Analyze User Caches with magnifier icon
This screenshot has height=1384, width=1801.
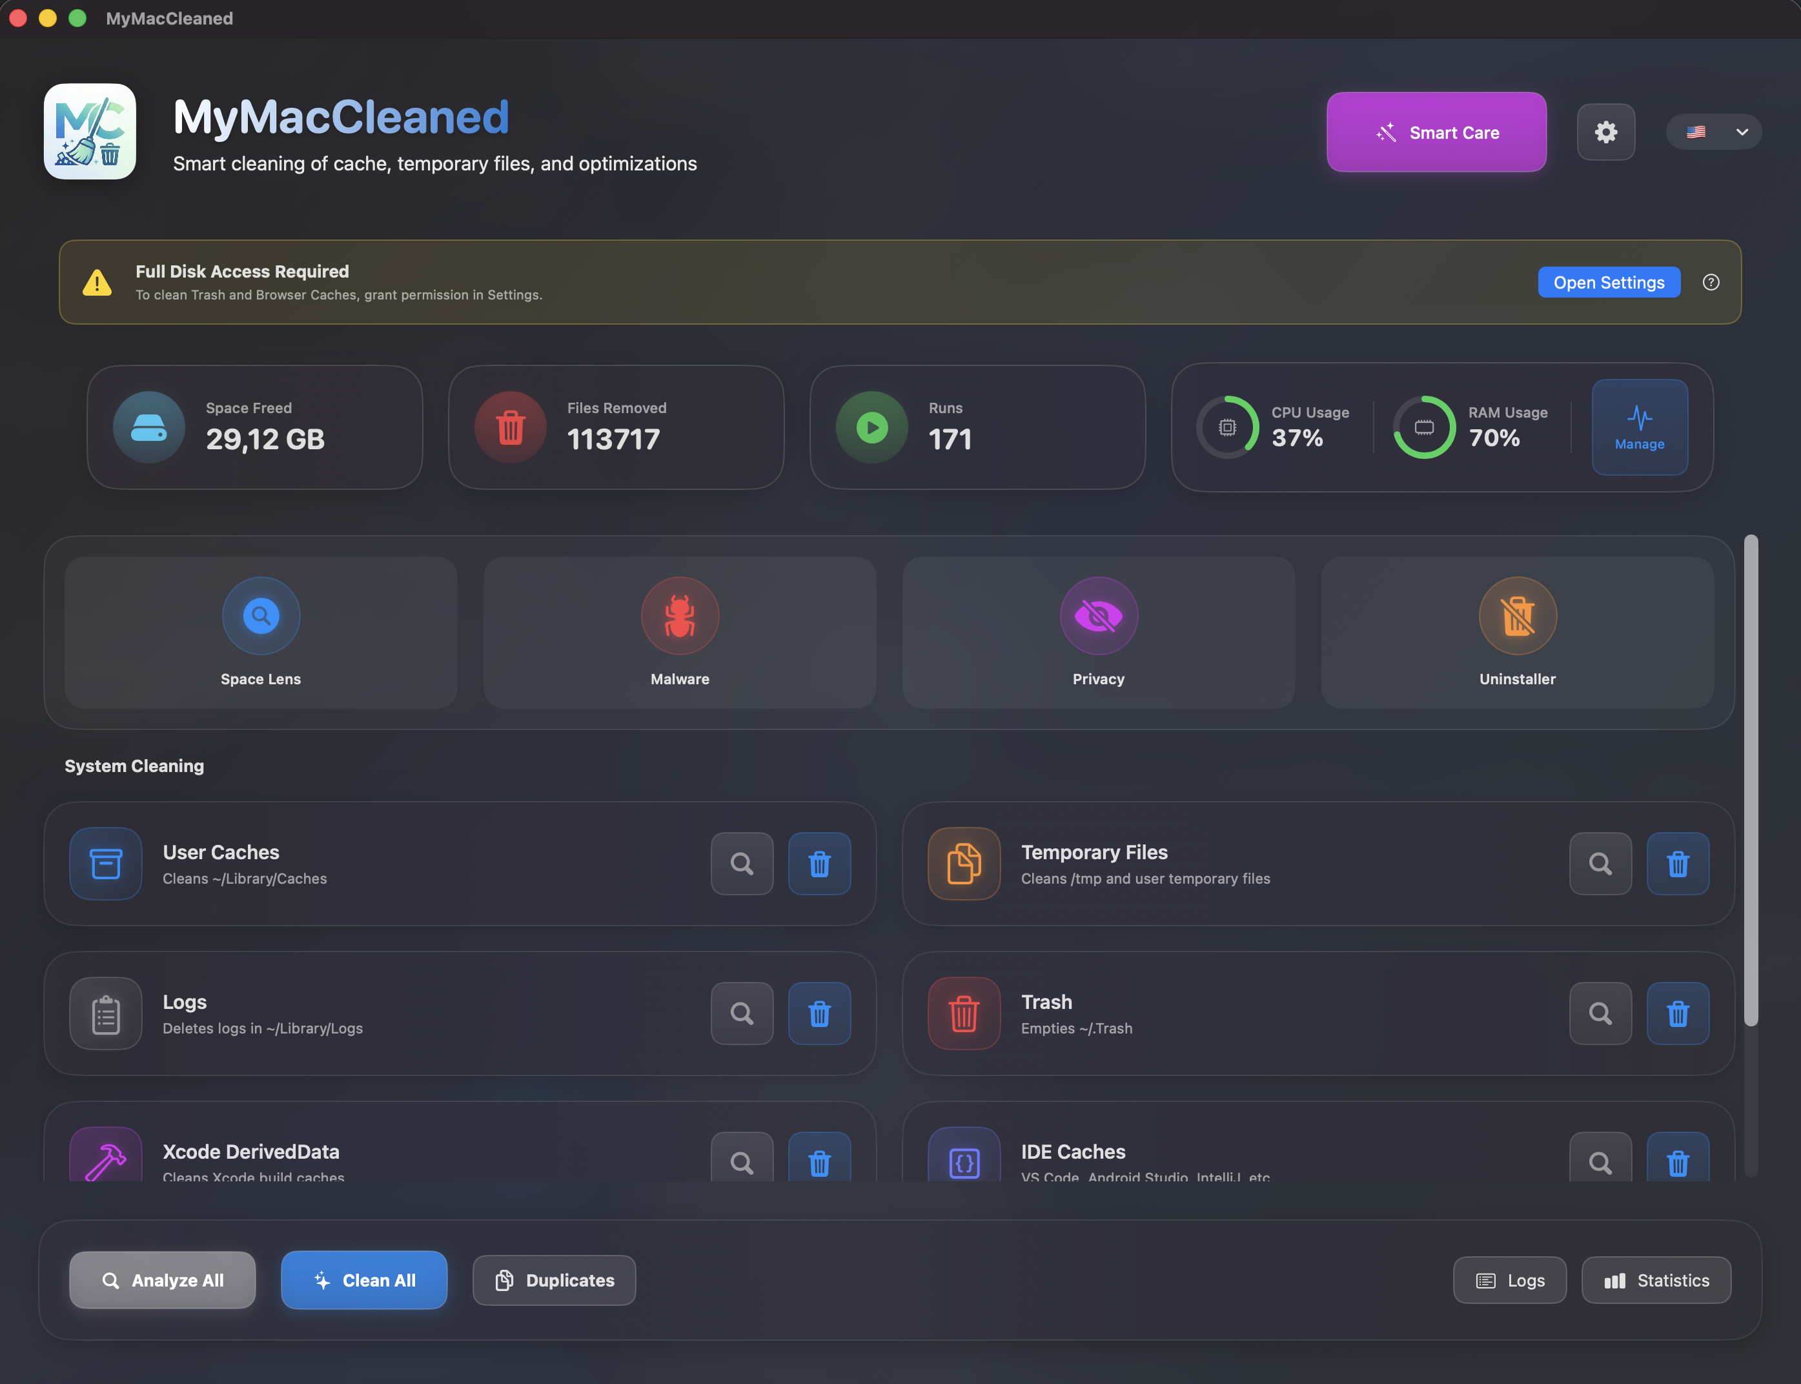742,863
